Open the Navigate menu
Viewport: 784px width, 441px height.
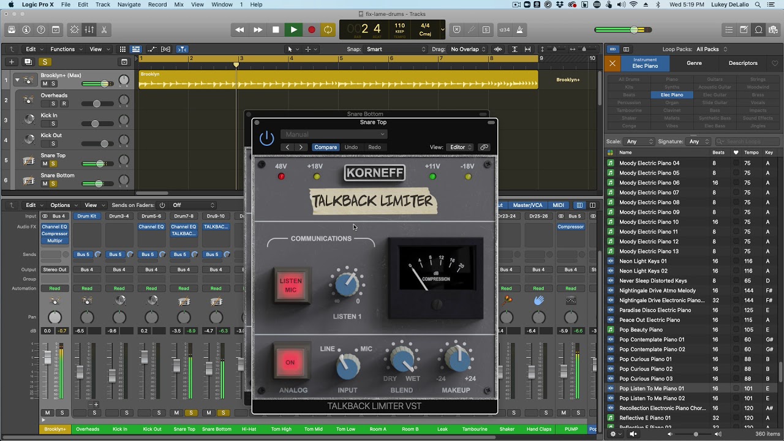pos(129,4)
